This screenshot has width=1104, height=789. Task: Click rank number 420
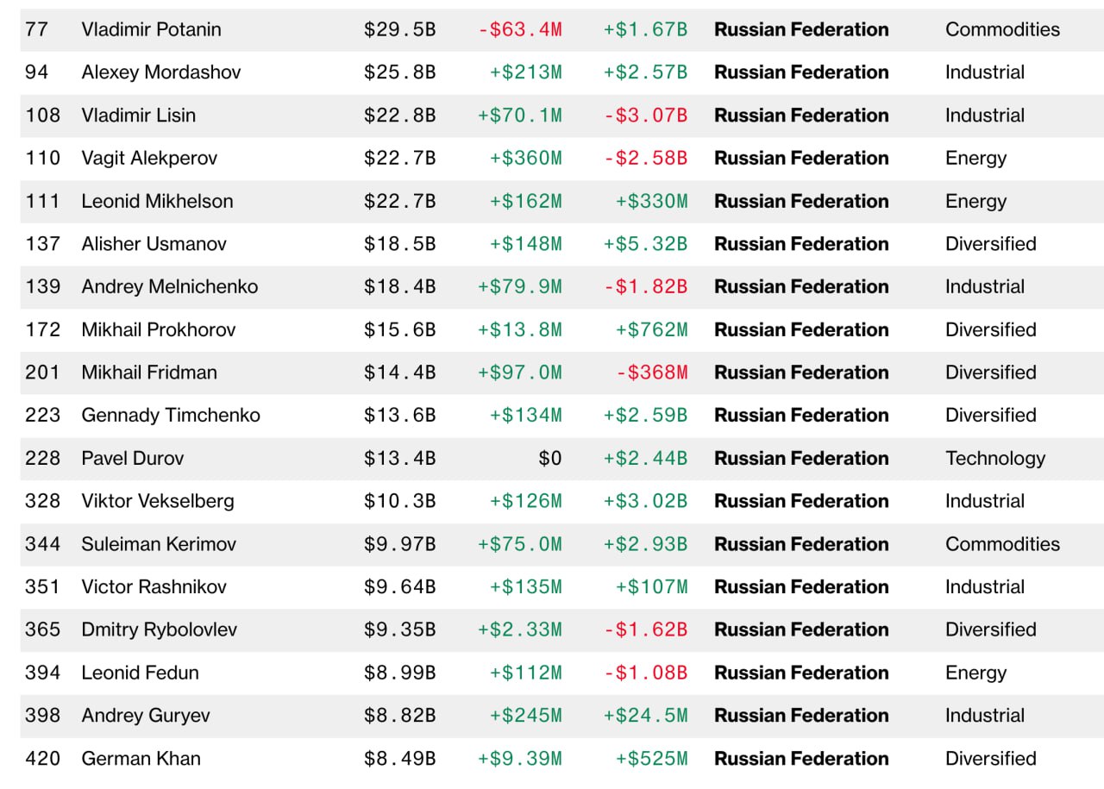[x=41, y=758]
